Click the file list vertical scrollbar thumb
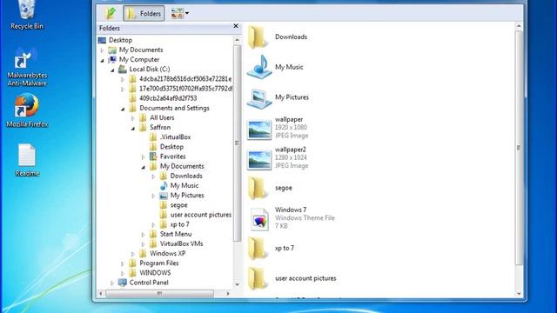 [519, 148]
